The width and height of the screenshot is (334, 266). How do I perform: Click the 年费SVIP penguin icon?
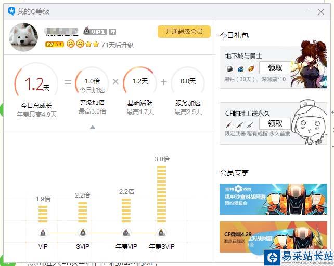162,233
